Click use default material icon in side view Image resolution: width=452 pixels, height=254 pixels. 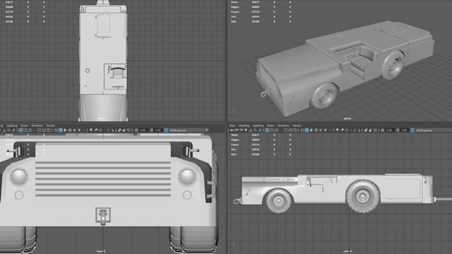311,130
